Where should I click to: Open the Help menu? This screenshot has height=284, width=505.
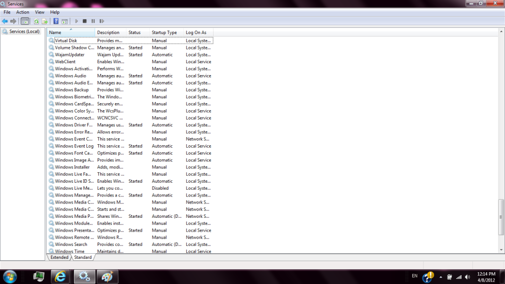pyautogui.click(x=55, y=12)
